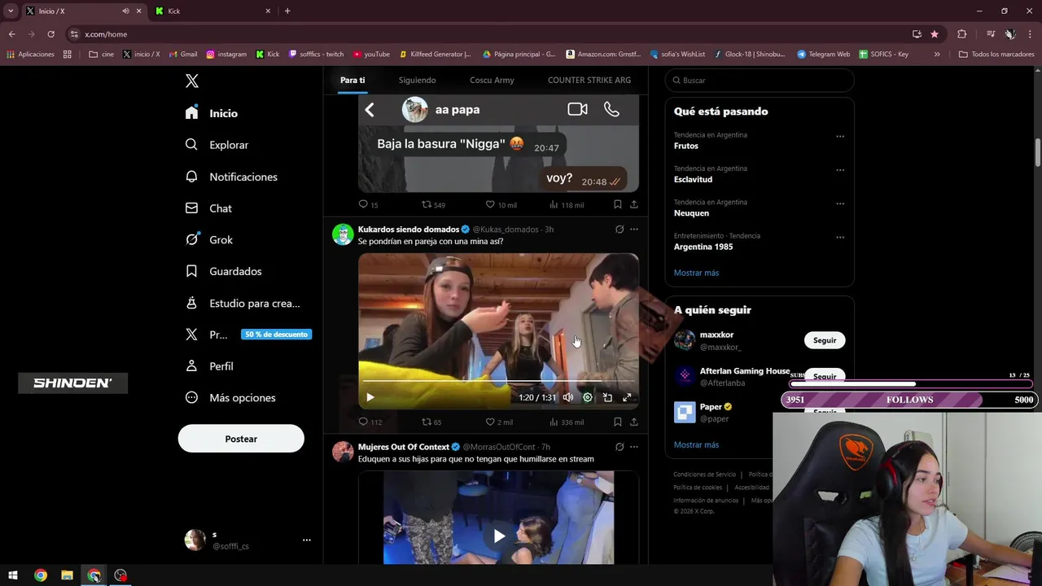Screen dimensions: 1042x586
Task: Follow maxxkor with Seguir button
Action: (825, 340)
